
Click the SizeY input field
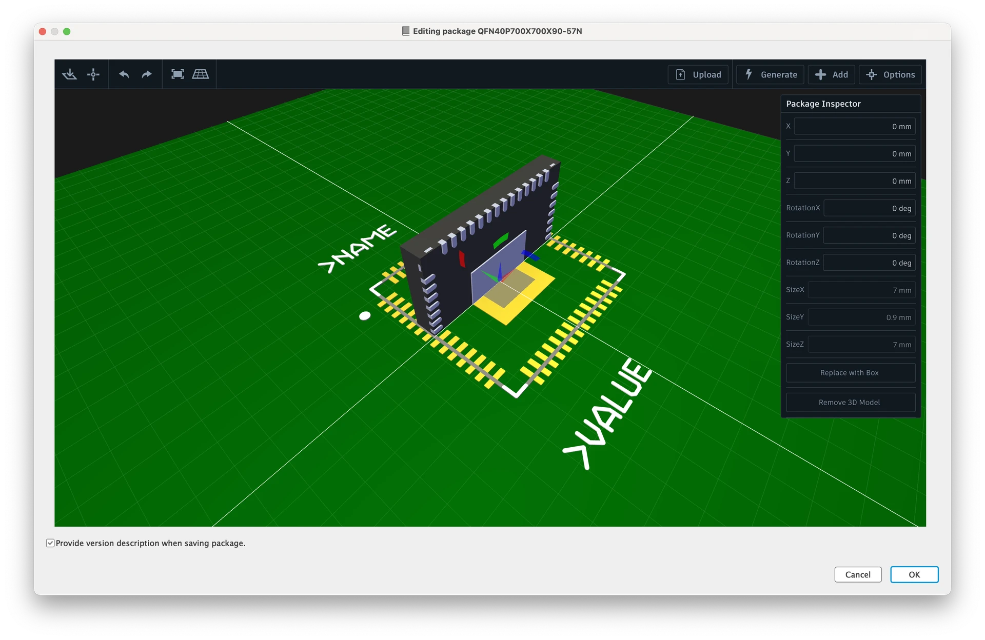click(x=861, y=317)
